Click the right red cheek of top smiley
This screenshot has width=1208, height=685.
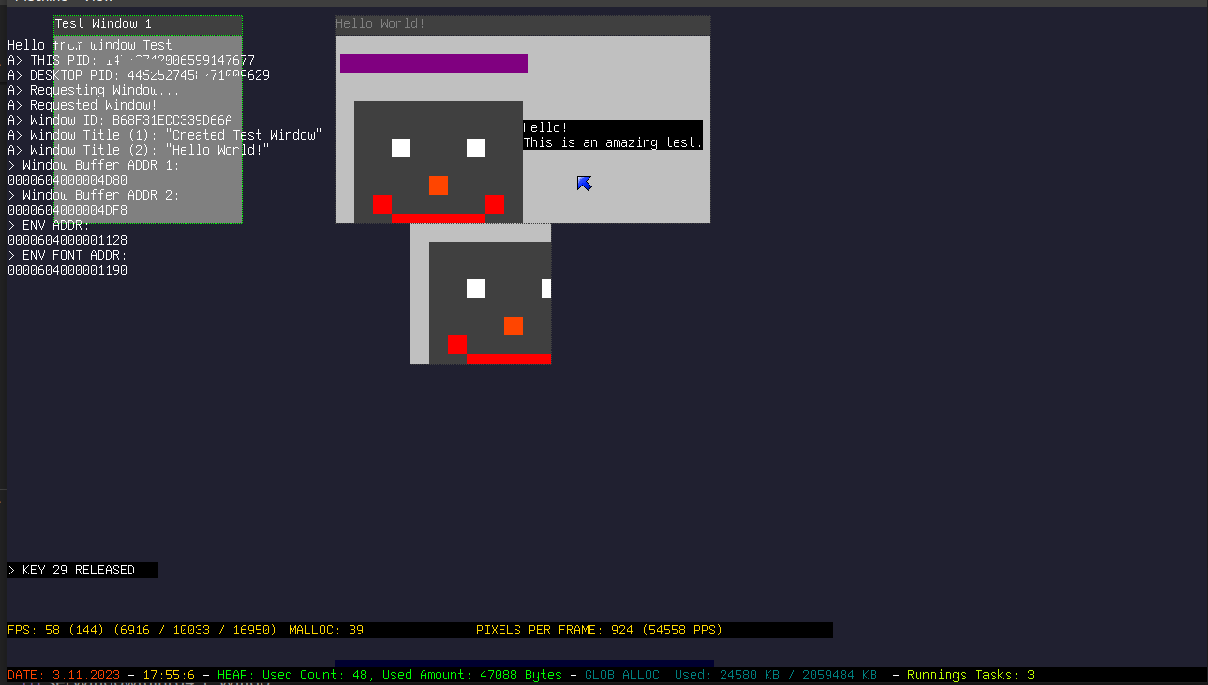click(x=495, y=204)
